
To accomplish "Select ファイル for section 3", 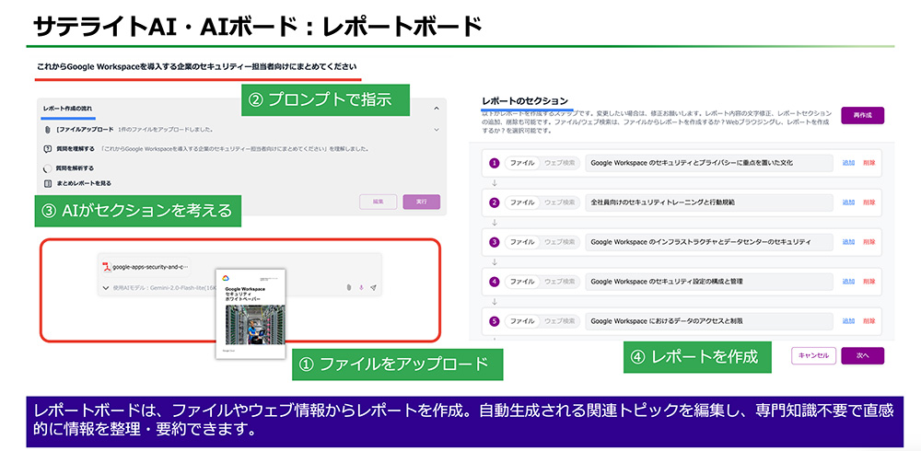I will click(x=522, y=242).
